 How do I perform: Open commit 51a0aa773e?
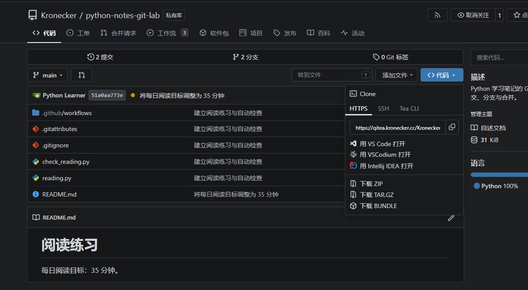coord(107,95)
